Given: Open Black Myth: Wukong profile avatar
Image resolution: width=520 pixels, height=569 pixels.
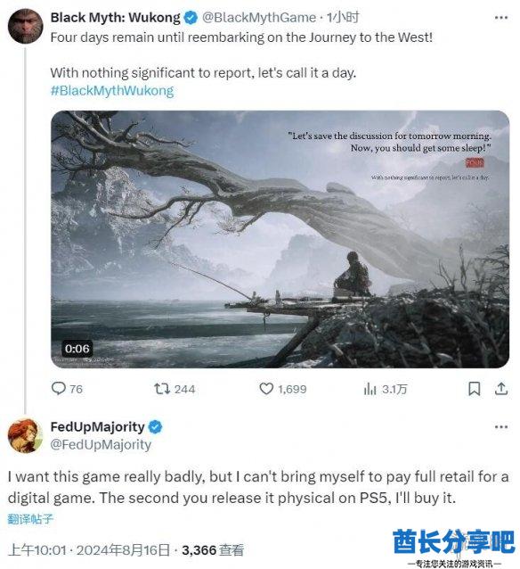Looking at the screenshot, I should pos(25,27).
